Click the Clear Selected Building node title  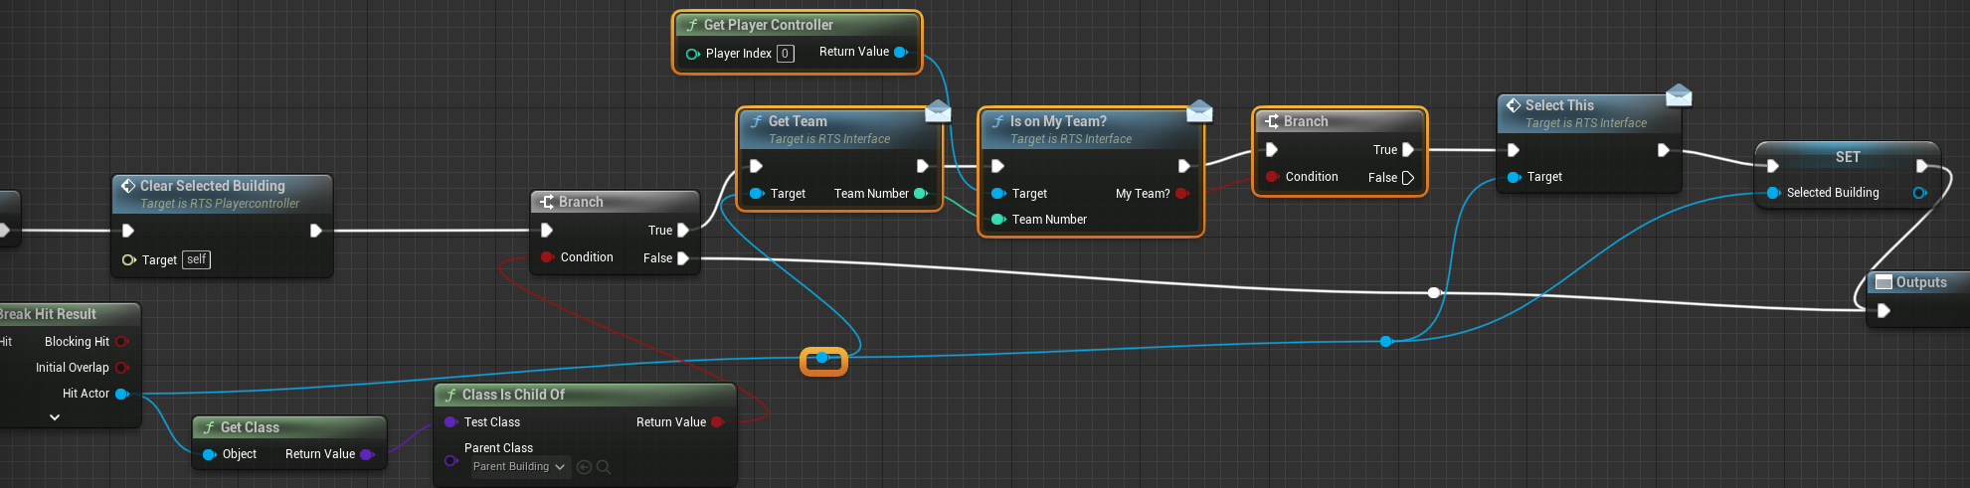pyautogui.click(x=212, y=186)
